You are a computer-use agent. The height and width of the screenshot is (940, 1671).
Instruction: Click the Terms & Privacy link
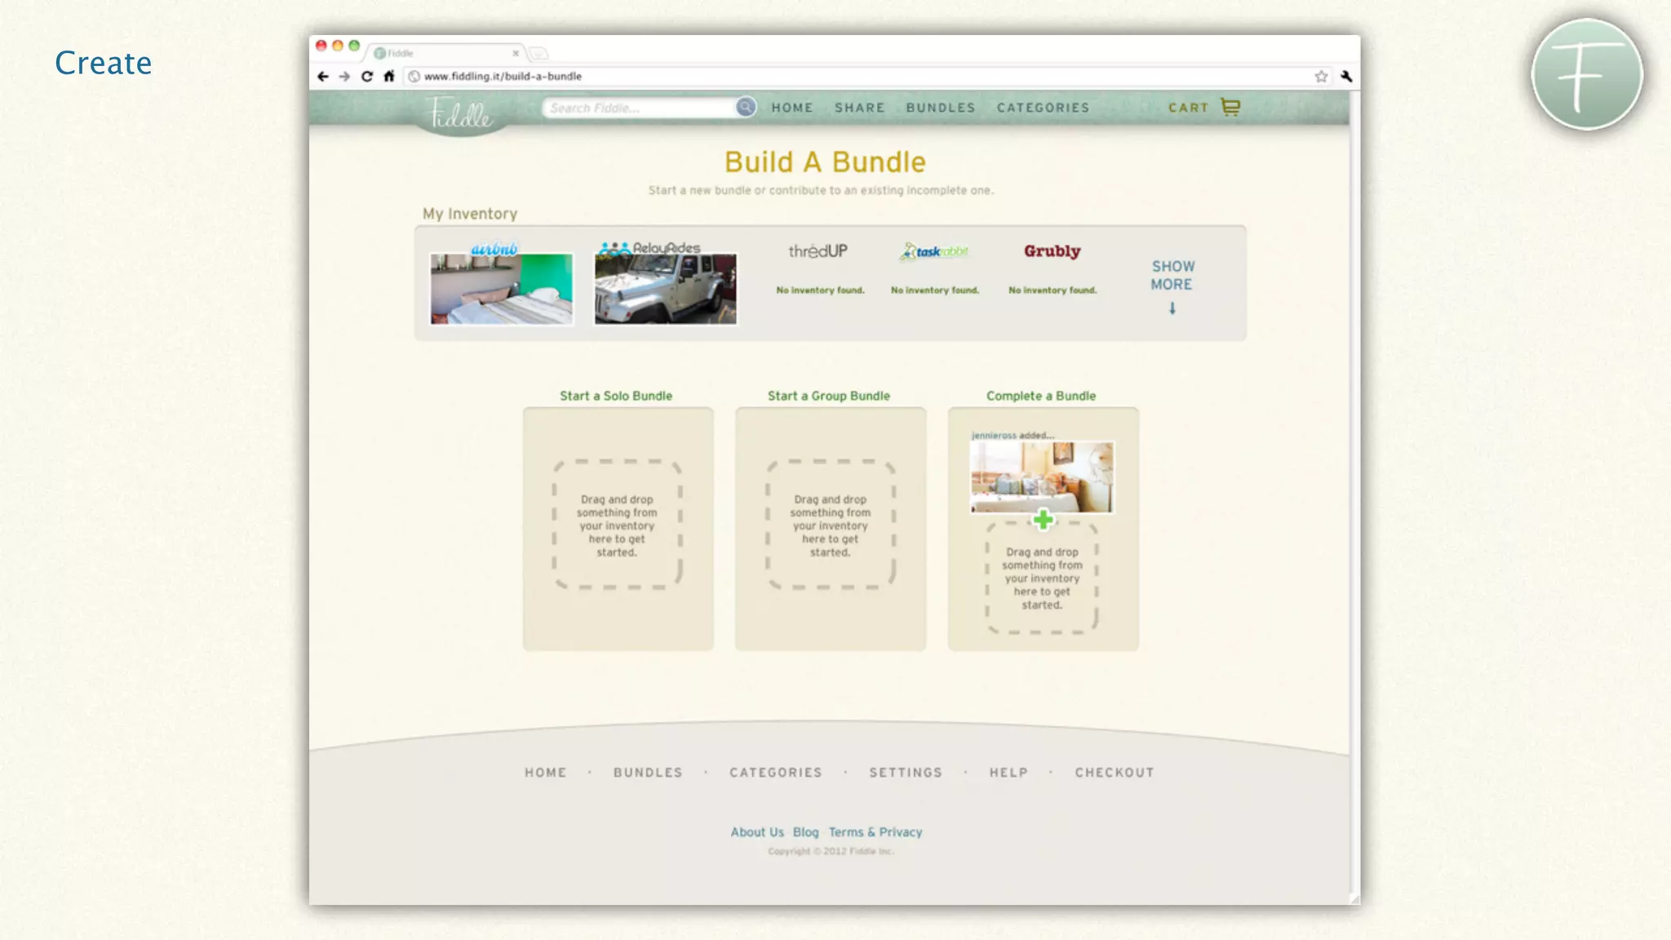875,832
